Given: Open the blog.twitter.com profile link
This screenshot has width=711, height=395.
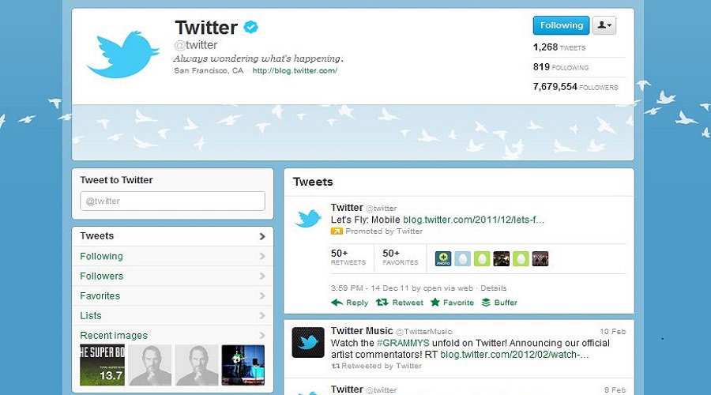Looking at the screenshot, I should [295, 71].
